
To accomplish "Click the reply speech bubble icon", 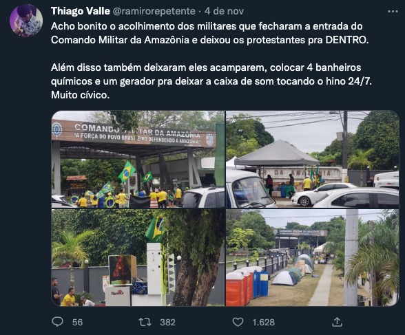I will [x=57, y=322].
